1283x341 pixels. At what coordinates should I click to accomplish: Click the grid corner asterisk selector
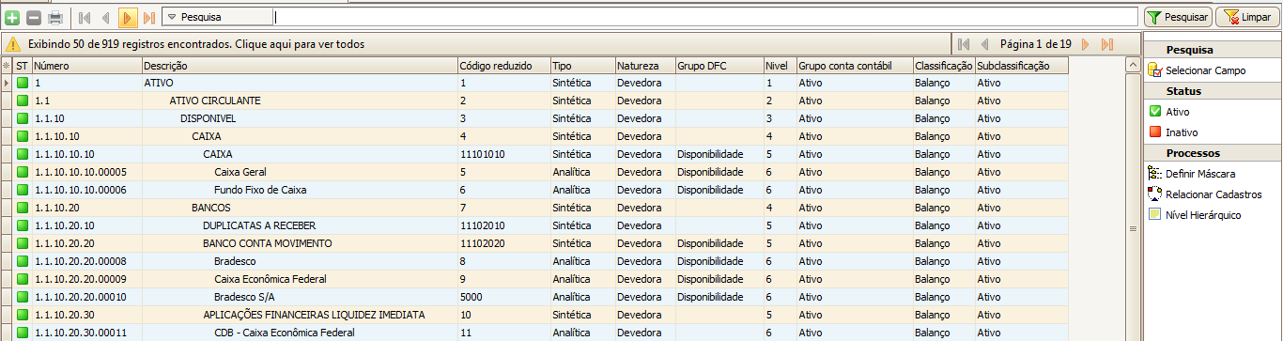[x=7, y=66]
